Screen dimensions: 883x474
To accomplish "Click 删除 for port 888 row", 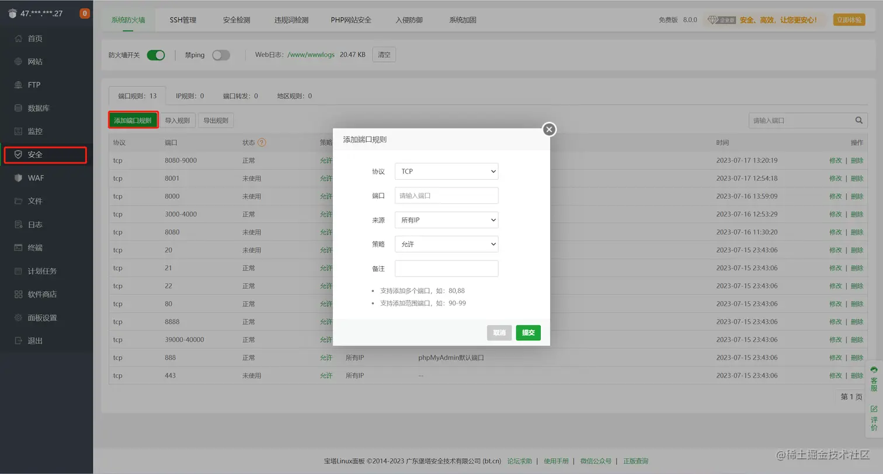I will click(x=857, y=358).
